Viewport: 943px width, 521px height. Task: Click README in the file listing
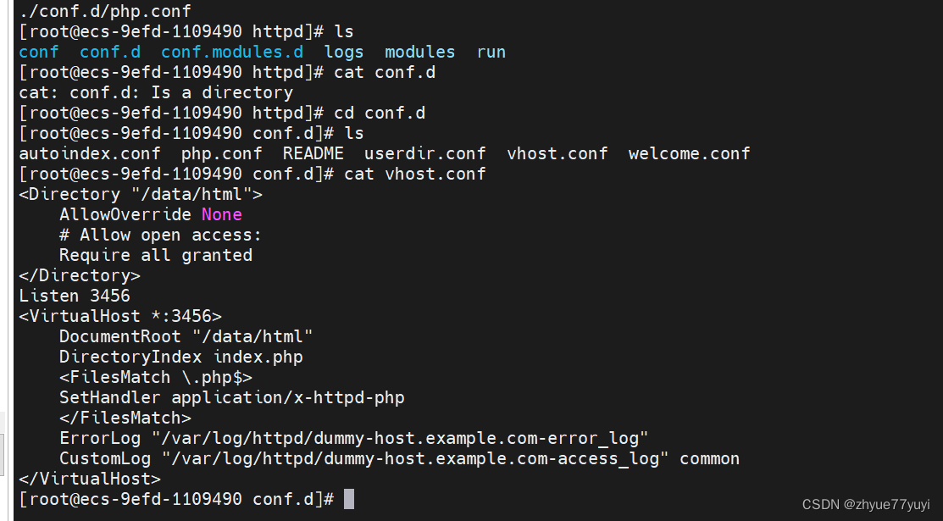tap(313, 153)
